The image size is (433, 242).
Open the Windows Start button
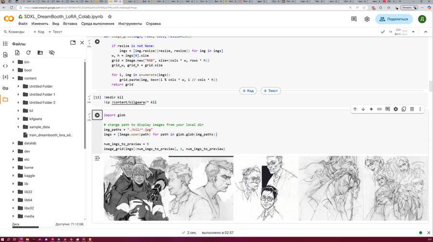click(x=2, y=239)
